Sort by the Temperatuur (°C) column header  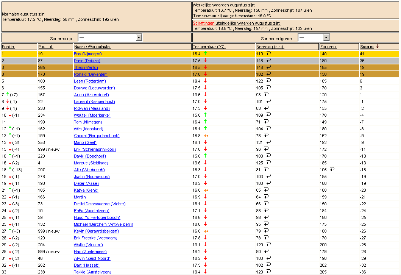(x=209, y=47)
